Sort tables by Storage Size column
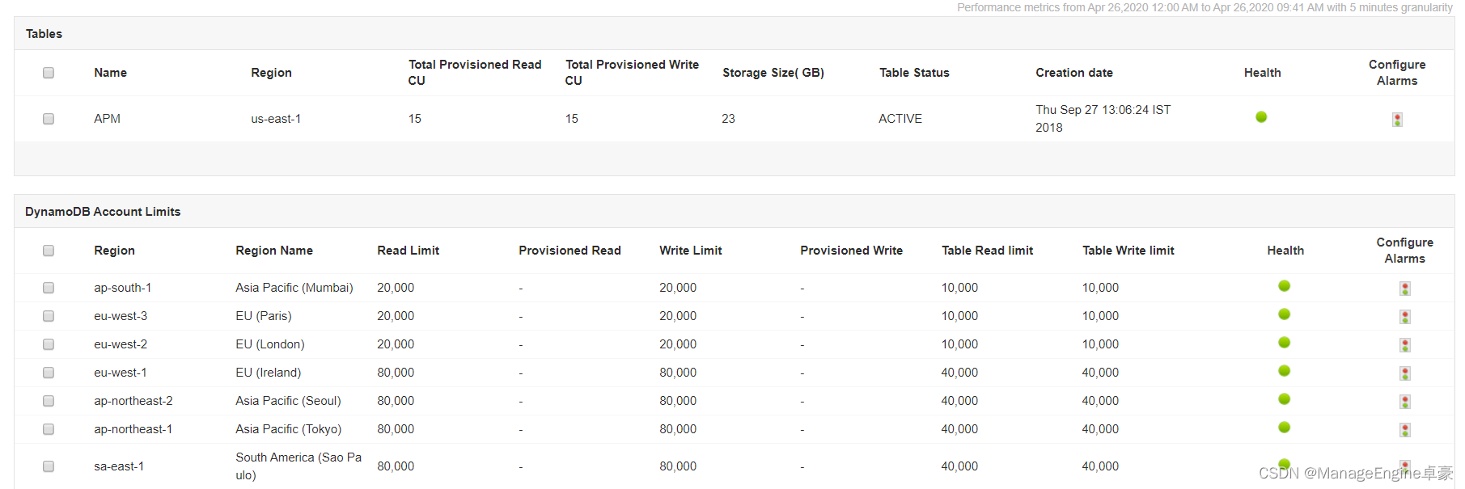This screenshot has height=489, width=1465. coord(773,73)
